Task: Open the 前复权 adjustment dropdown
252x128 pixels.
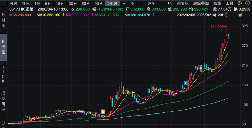Action: (x=183, y=3)
